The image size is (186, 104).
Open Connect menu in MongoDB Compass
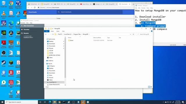(x=23, y=23)
